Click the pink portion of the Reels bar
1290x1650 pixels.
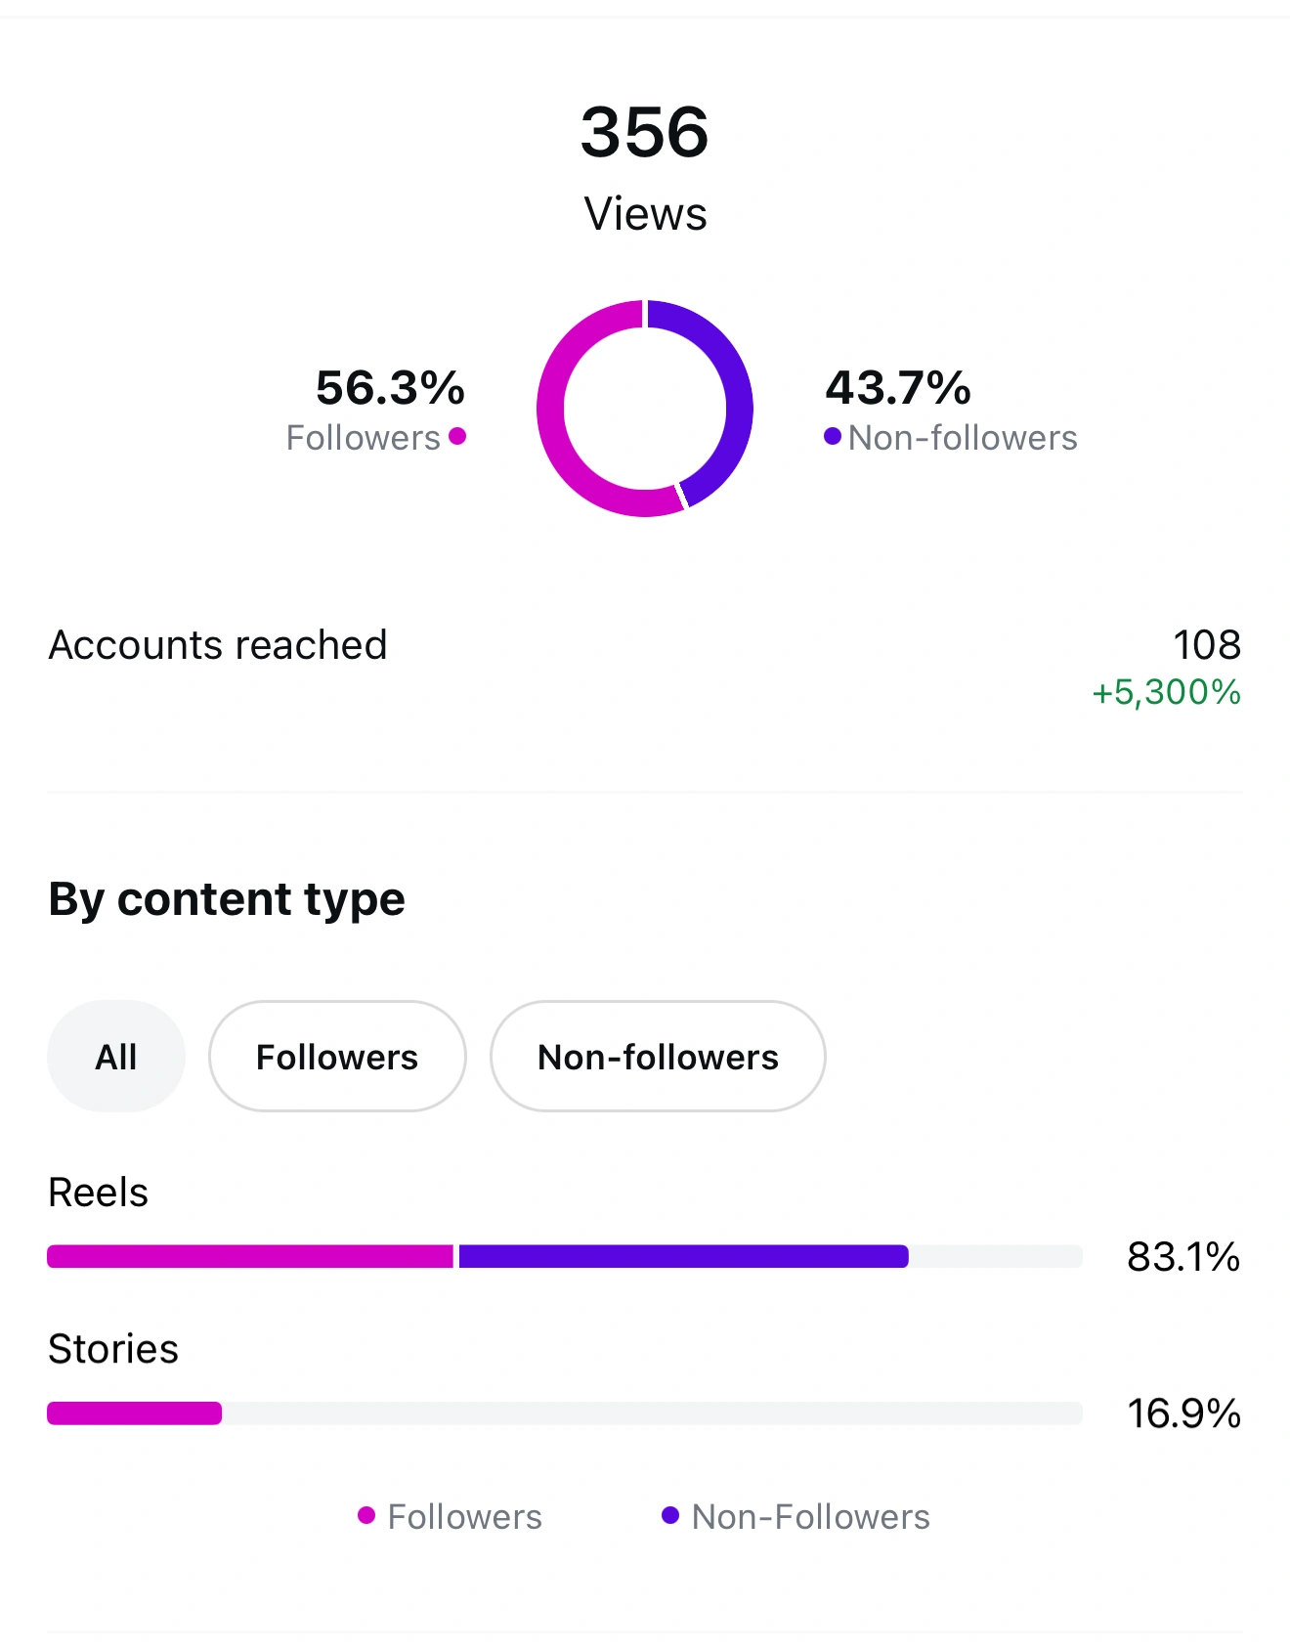[x=250, y=1256]
